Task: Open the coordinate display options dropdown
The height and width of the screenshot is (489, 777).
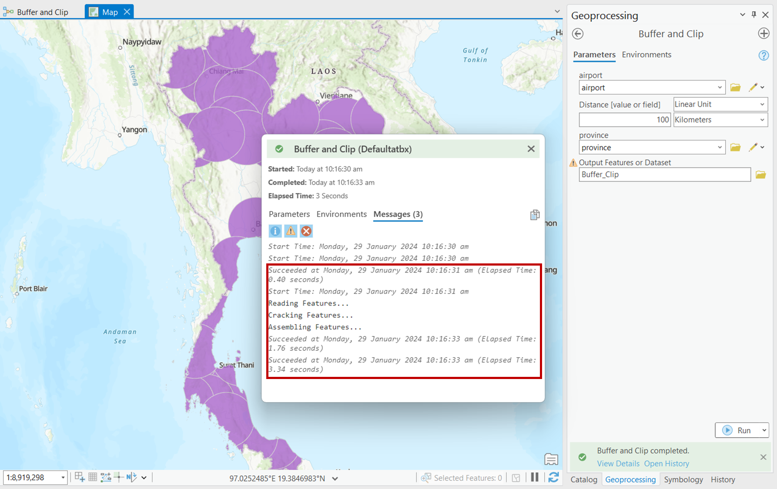Action: [334, 478]
